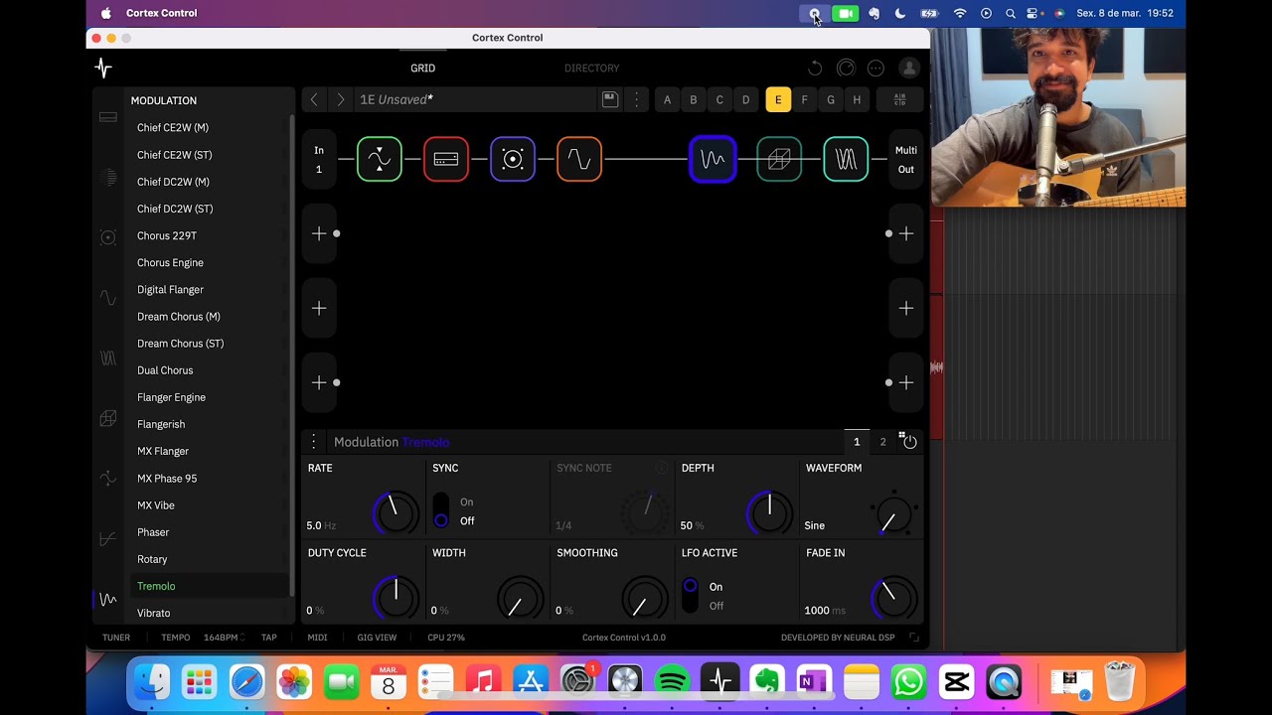Select the purple speaker cab block

(x=513, y=159)
